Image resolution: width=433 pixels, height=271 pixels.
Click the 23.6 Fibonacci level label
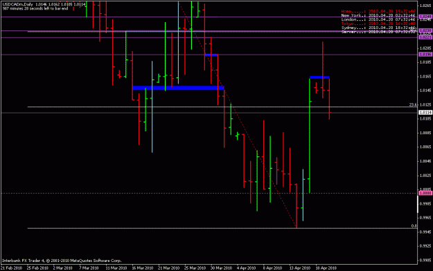(413, 105)
